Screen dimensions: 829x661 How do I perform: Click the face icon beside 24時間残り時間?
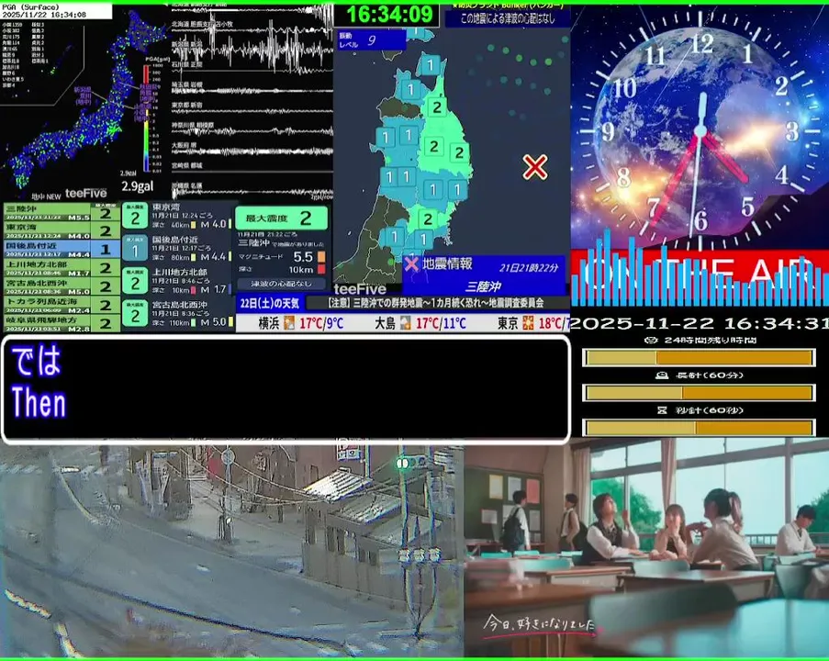coord(651,341)
